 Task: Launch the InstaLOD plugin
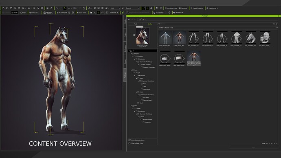point(33,13)
